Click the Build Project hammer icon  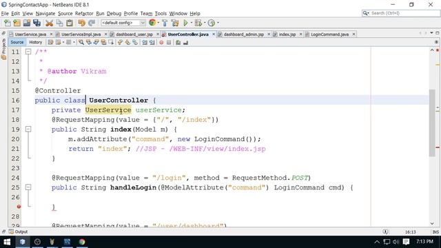(x=165, y=23)
